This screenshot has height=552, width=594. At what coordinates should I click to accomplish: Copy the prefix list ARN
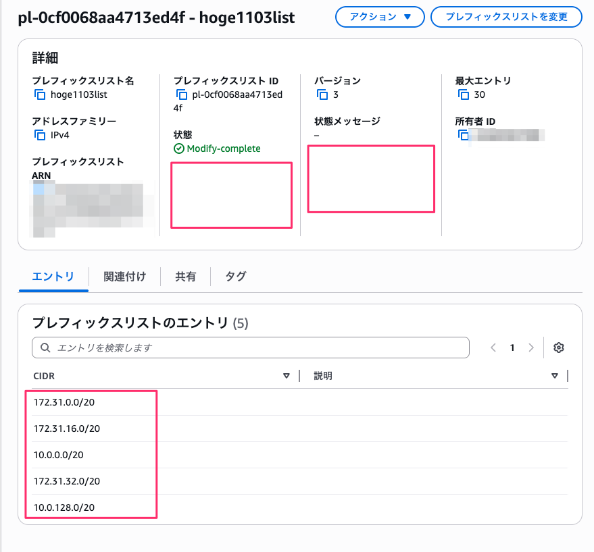tap(39, 189)
